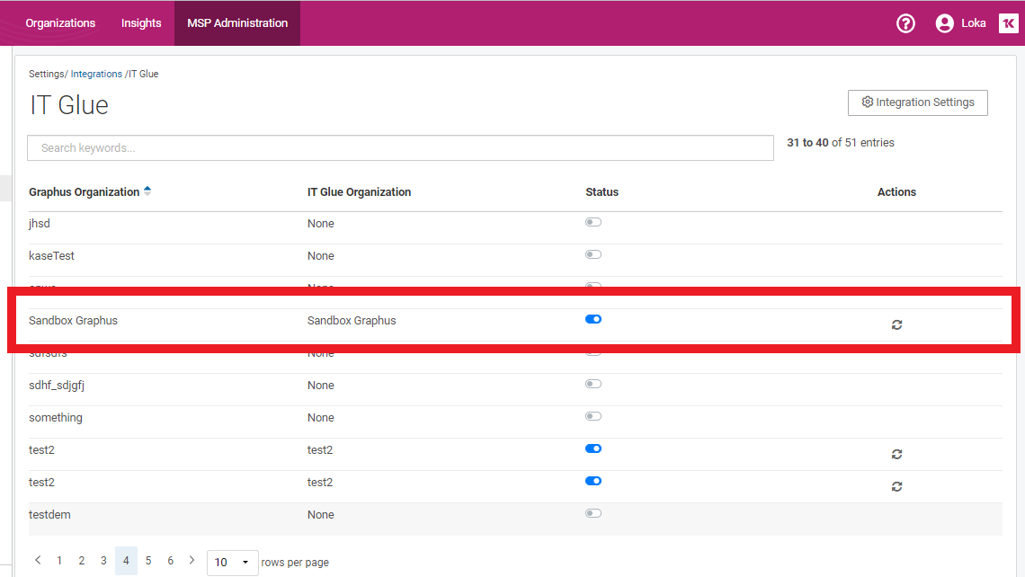The width and height of the screenshot is (1025, 577).
Task: Click the help question mark icon
Action: [x=905, y=22]
